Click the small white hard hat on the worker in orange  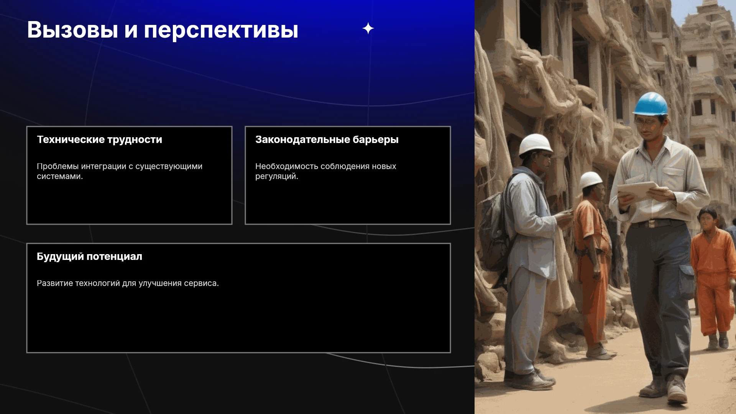click(x=590, y=179)
